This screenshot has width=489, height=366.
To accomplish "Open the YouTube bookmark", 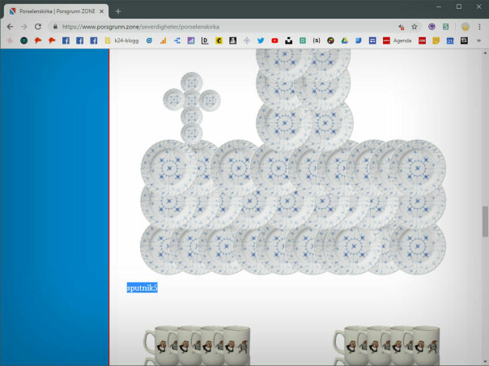I will click(x=274, y=40).
